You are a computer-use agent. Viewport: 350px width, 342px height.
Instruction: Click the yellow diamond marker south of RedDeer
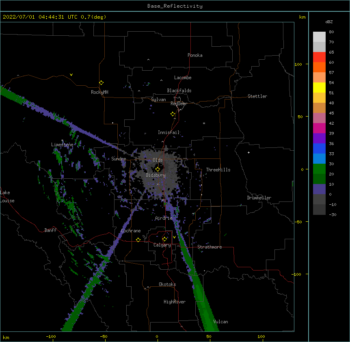point(173,114)
